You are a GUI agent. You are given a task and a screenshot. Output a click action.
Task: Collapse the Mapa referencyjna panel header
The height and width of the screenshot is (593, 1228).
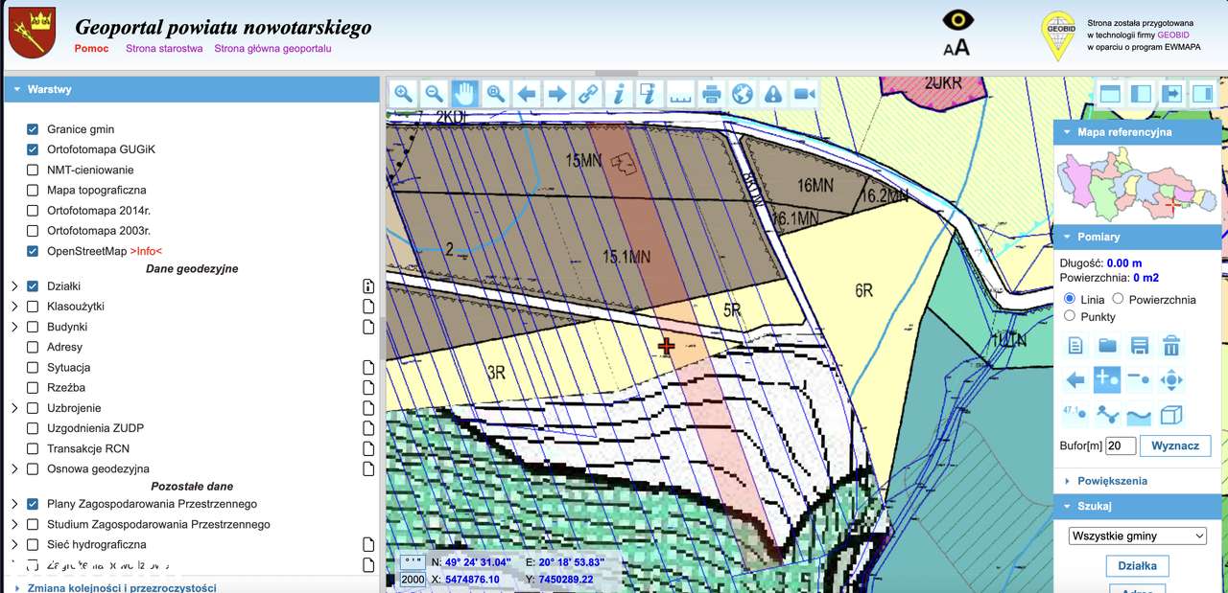(x=1138, y=132)
